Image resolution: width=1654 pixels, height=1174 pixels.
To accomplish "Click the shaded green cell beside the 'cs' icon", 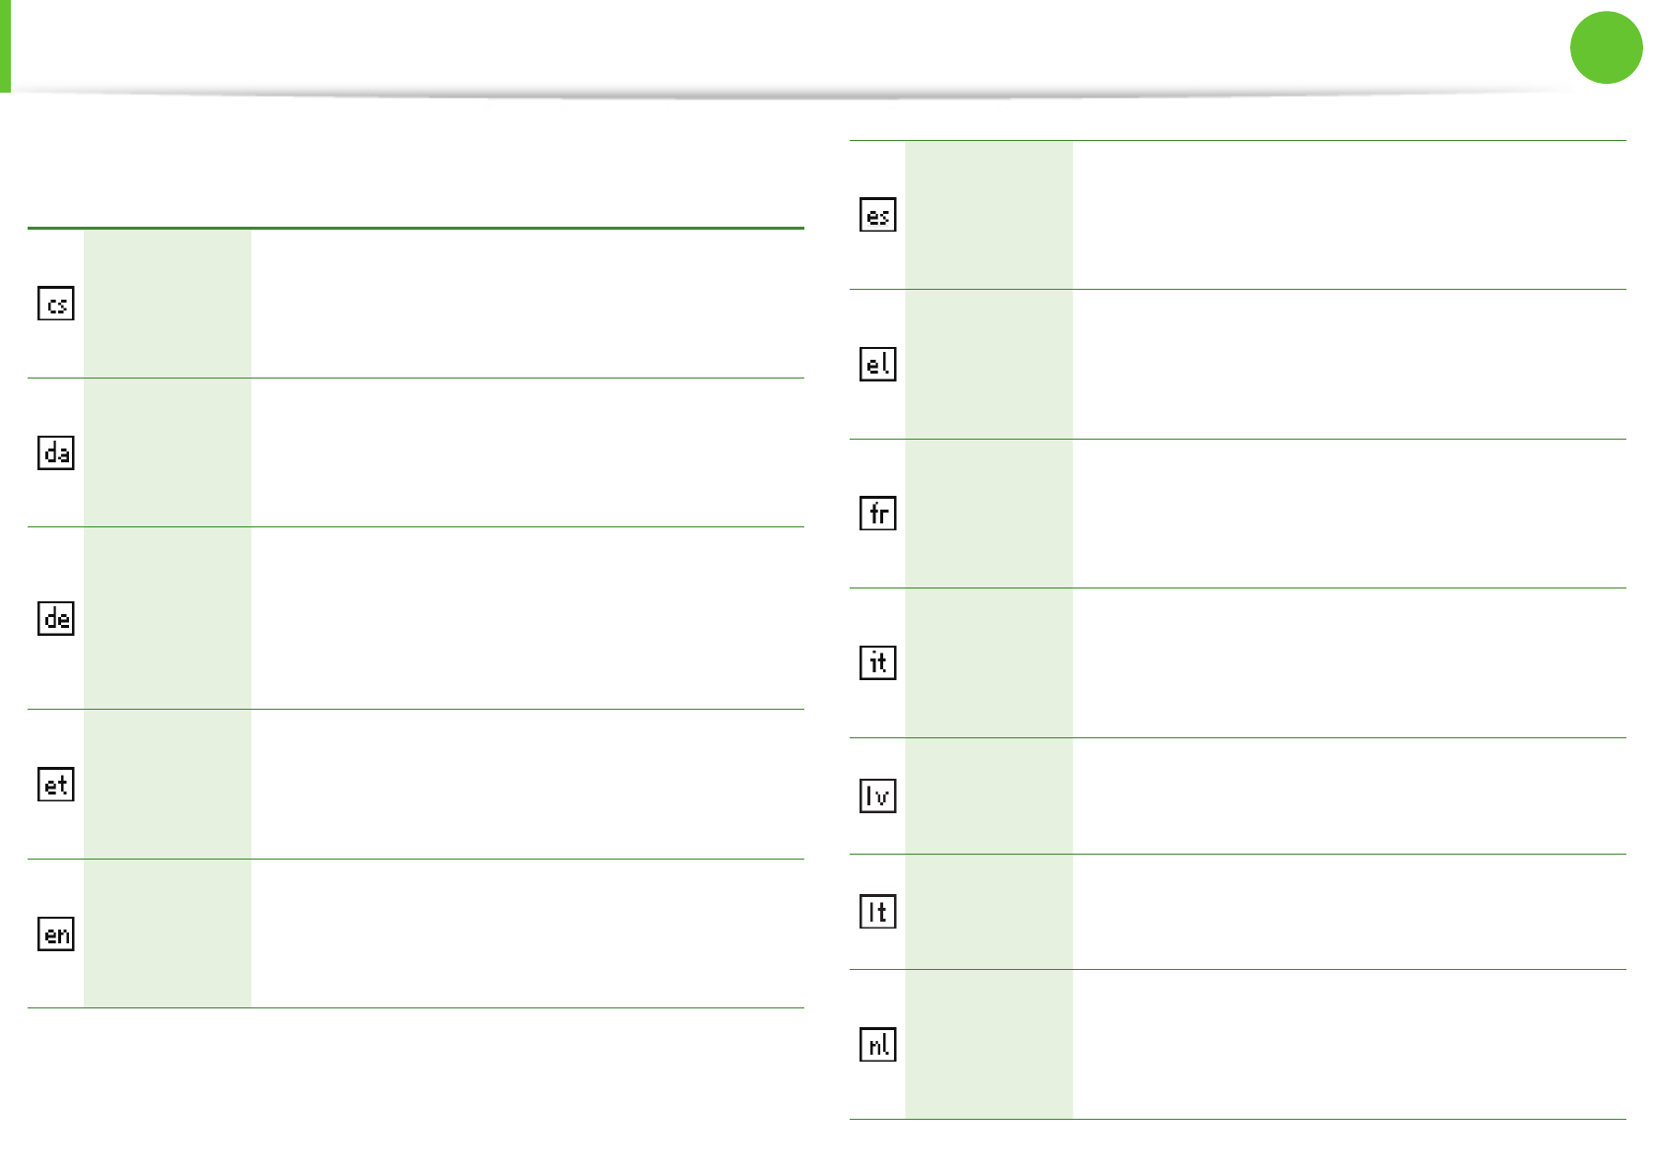I will pyautogui.click(x=168, y=304).
